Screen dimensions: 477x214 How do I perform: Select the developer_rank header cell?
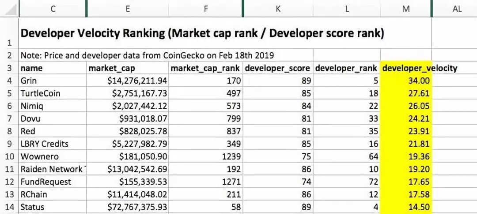347,68
